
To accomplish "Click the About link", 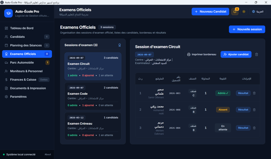I will tap(48, 155).
